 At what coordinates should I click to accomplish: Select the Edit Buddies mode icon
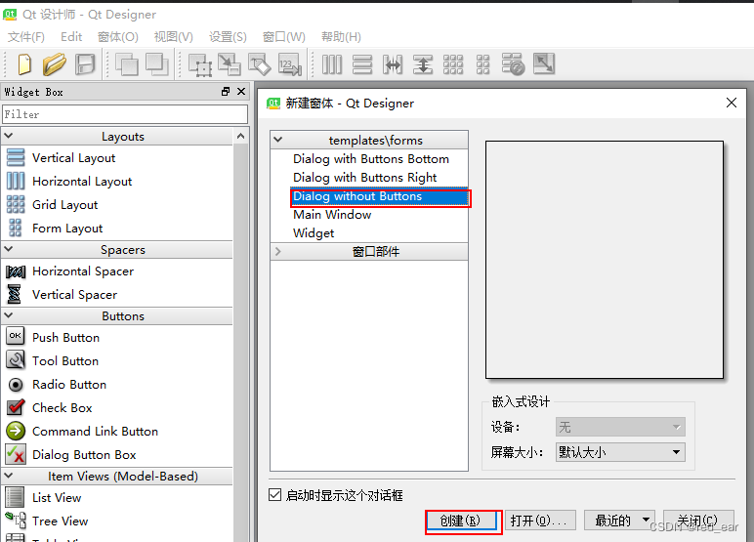pos(260,64)
